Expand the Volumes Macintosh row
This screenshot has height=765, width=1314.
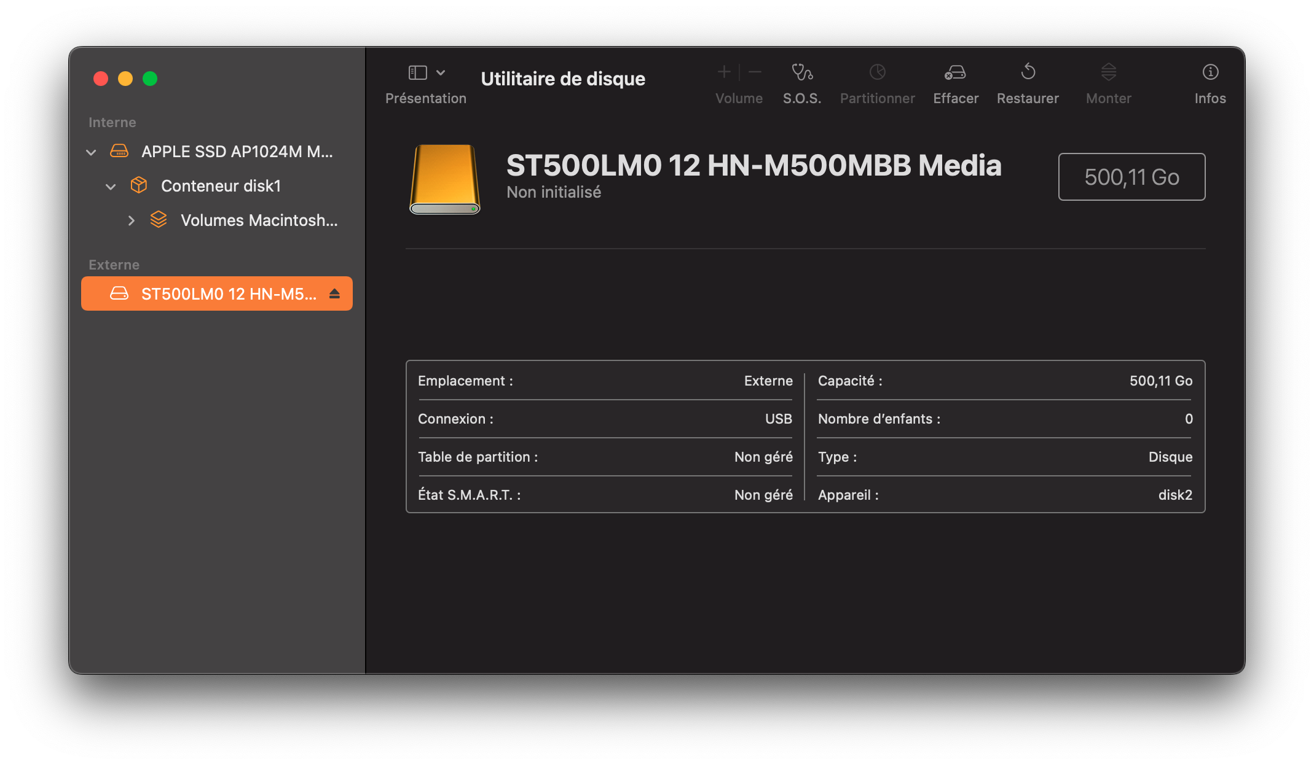point(131,220)
